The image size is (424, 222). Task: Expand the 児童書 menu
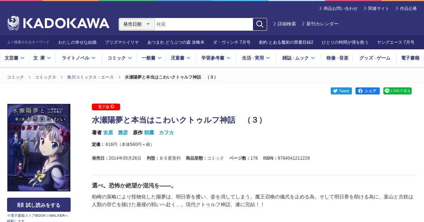coord(181,58)
